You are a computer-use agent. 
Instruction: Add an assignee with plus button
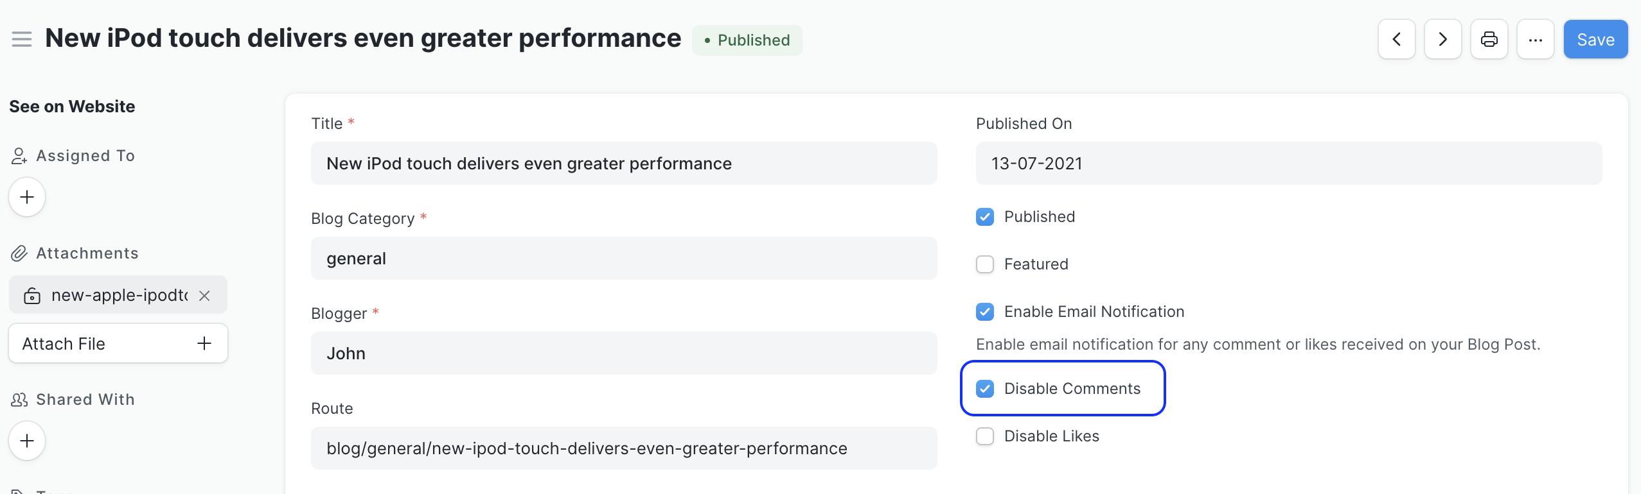click(x=27, y=197)
